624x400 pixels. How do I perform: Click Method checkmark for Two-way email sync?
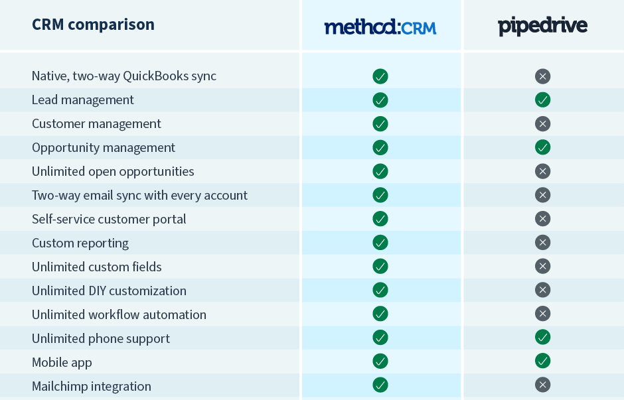[380, 195]
